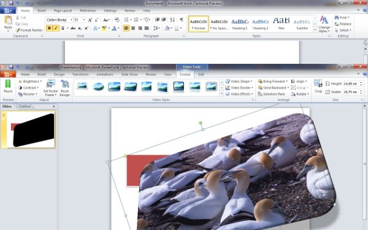The image size is (368, 230).
Task: Click the Selection Pane button
Action: [x=272, y=94]
